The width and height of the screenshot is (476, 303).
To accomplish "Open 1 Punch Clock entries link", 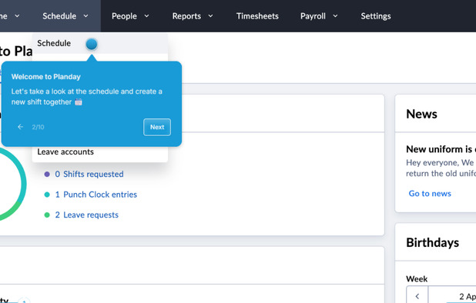I will (x=96, y=195).
